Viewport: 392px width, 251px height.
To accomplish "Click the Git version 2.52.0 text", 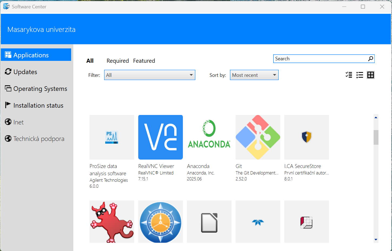I will pyautogui.click(x=241, y=179).
